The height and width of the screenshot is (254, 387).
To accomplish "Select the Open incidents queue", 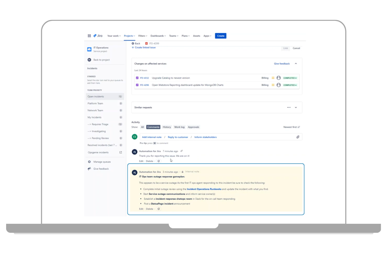I will coord(105,96).
